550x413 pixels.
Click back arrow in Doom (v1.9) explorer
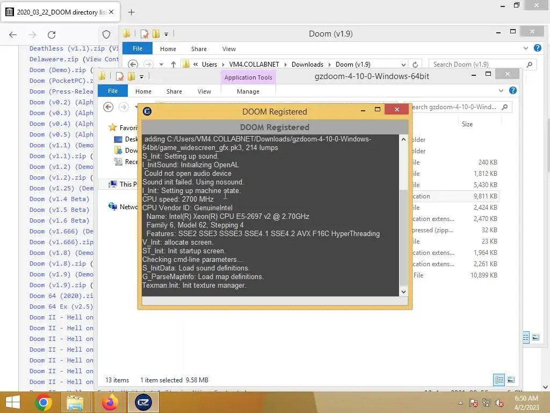(133, 65)
